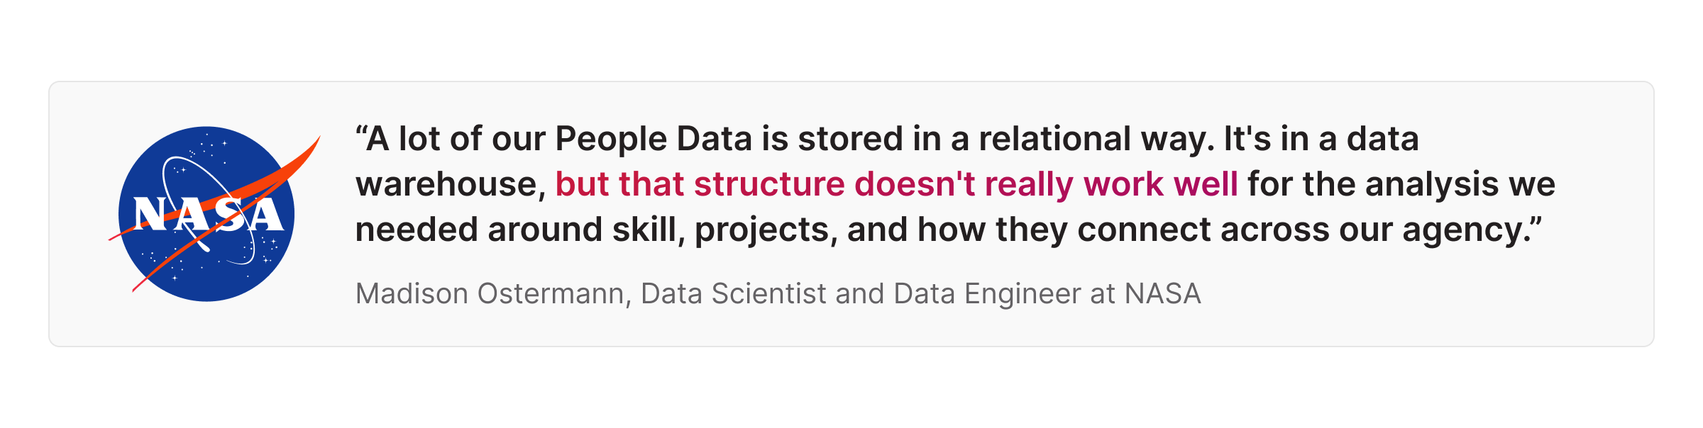This screenshot has height=428, width=1703.
Task: Click the word "warehouse" in quote
Action: click(450, 184)
